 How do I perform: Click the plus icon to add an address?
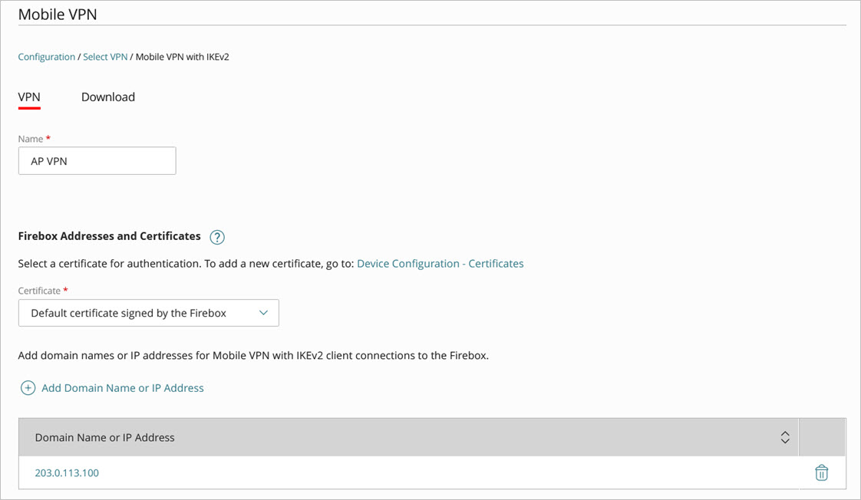[x=28, y=387]
